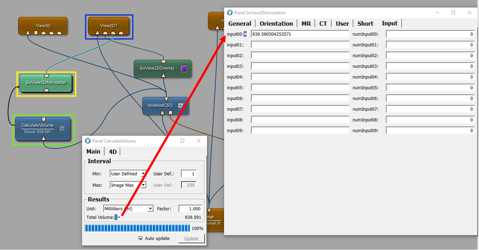Viewport: 479px width, 250px height.
Task: Click the SoView2DAnnotation module node
Action: click(x=46, y=83)
